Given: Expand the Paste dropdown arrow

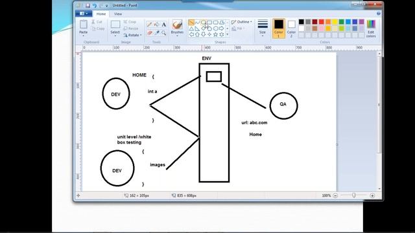Looking at the screenshot, I should (x=84, y=36).
